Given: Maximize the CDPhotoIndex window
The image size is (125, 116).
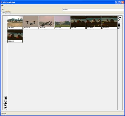Looking at the screenshot, I should pos(120,2).
